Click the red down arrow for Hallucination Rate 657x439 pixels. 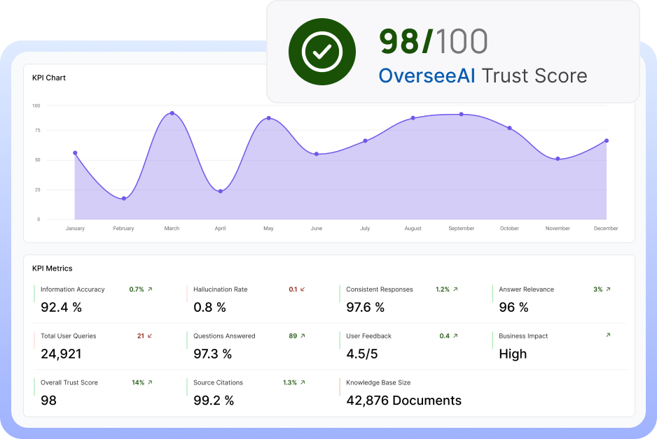[303, 289]
